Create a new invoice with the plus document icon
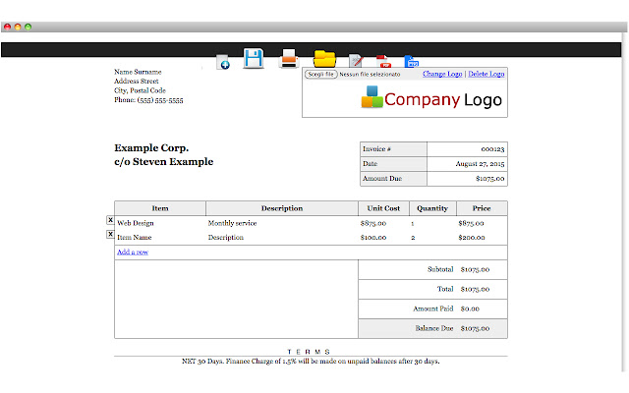Viewport: 629px width, 393px height. coord(223,62)
